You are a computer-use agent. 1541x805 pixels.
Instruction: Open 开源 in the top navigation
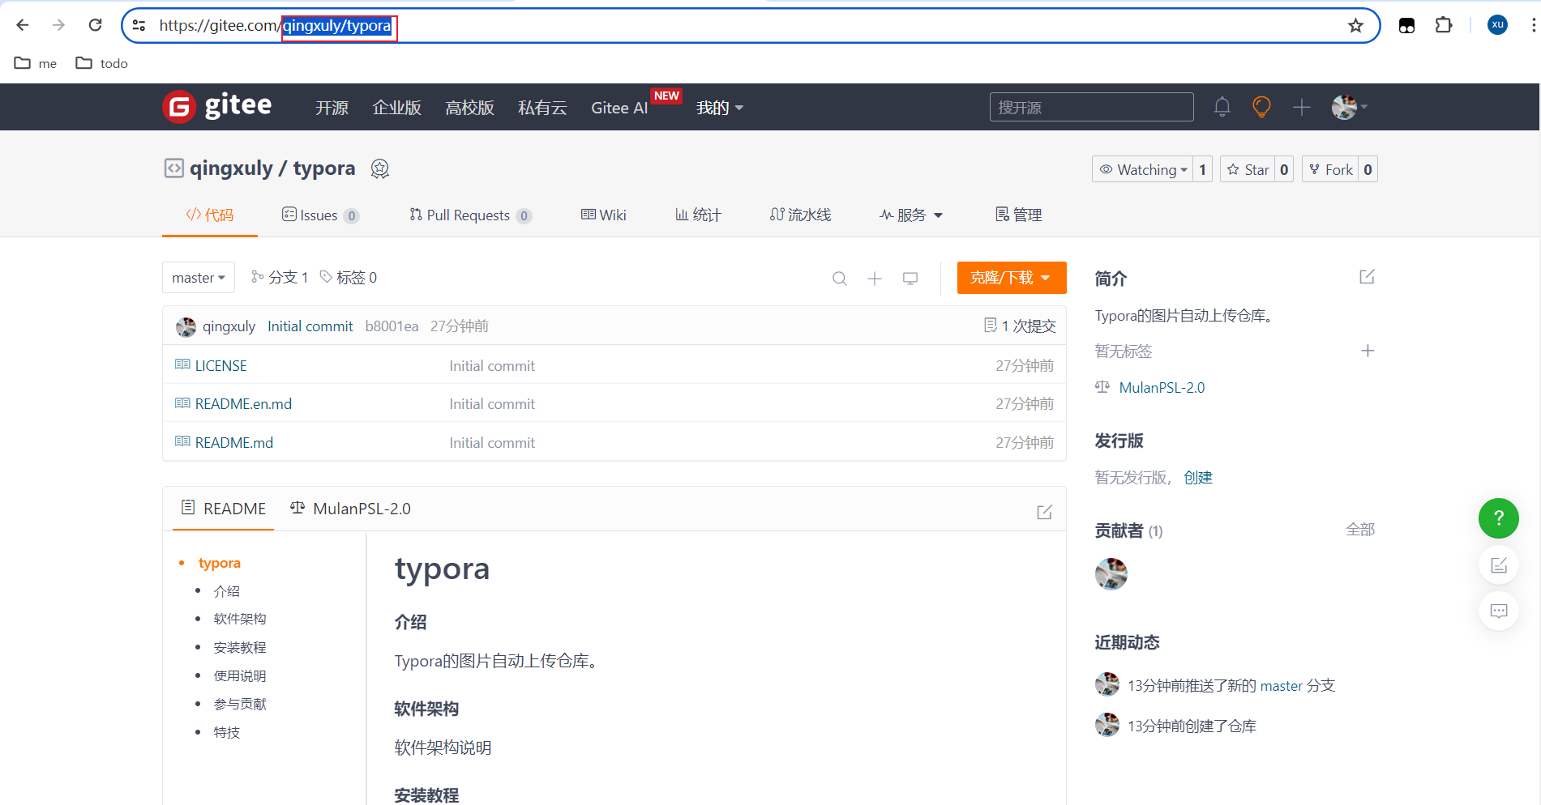332,108
